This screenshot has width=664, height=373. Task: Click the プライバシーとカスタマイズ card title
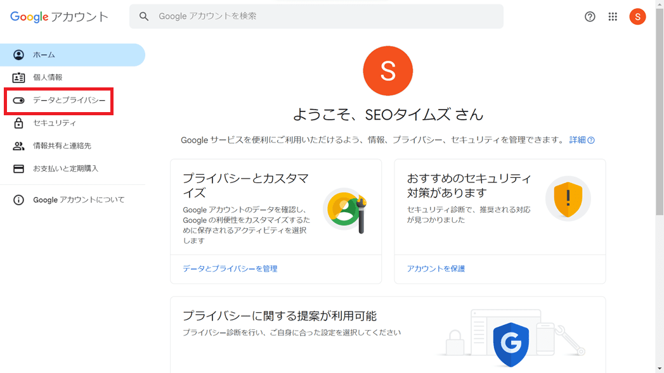(x=245, y=185)
